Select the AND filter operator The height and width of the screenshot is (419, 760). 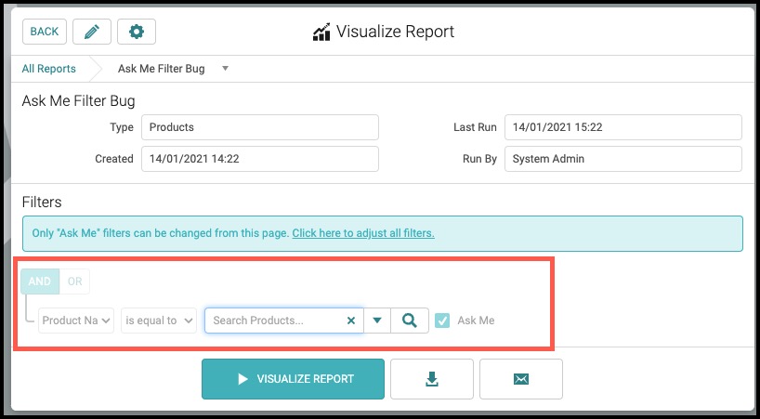pyautogui.click(x=40, y=282)
